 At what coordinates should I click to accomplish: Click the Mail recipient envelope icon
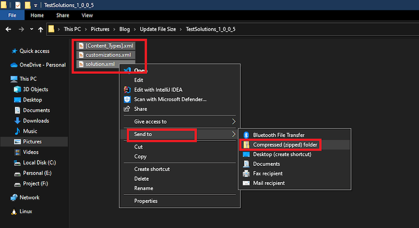tap(246, 183)
